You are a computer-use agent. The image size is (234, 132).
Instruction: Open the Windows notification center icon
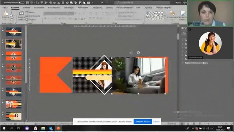coord(229,128)
